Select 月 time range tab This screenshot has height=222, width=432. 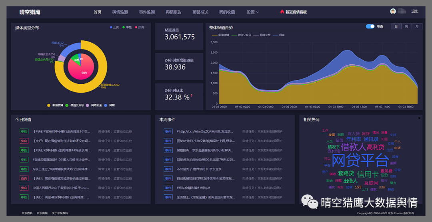417,26
